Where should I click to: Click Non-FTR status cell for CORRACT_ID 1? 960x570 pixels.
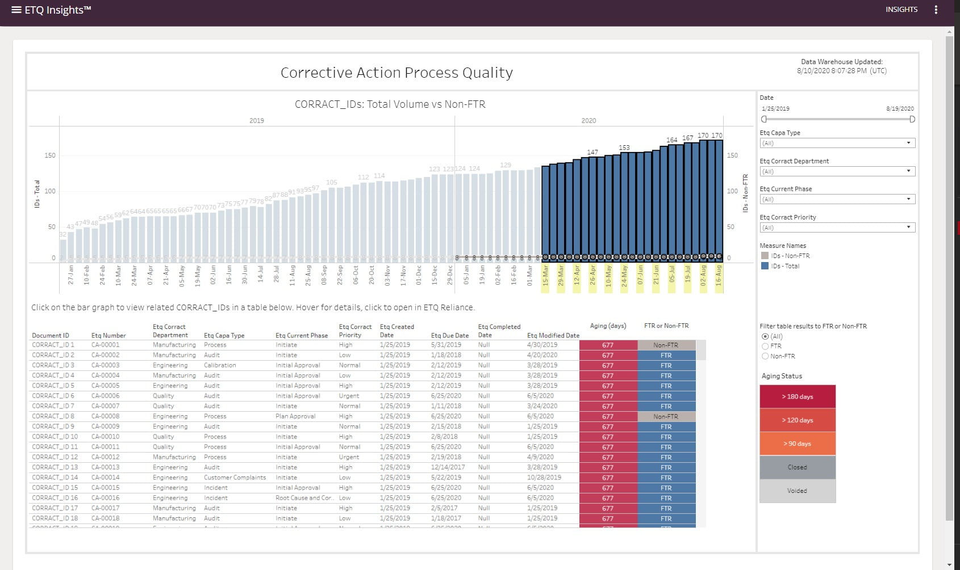click(x=666, y=345)
